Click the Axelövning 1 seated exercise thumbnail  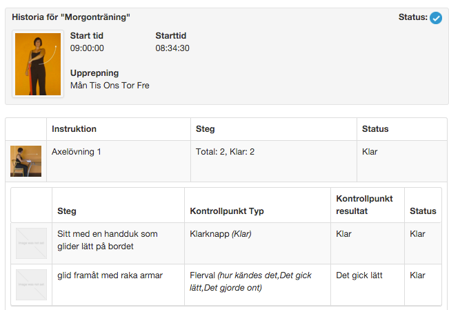(x=26, y=161)
